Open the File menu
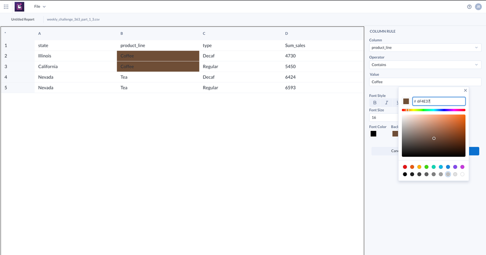Screen dimensions: 486x255 40,6
